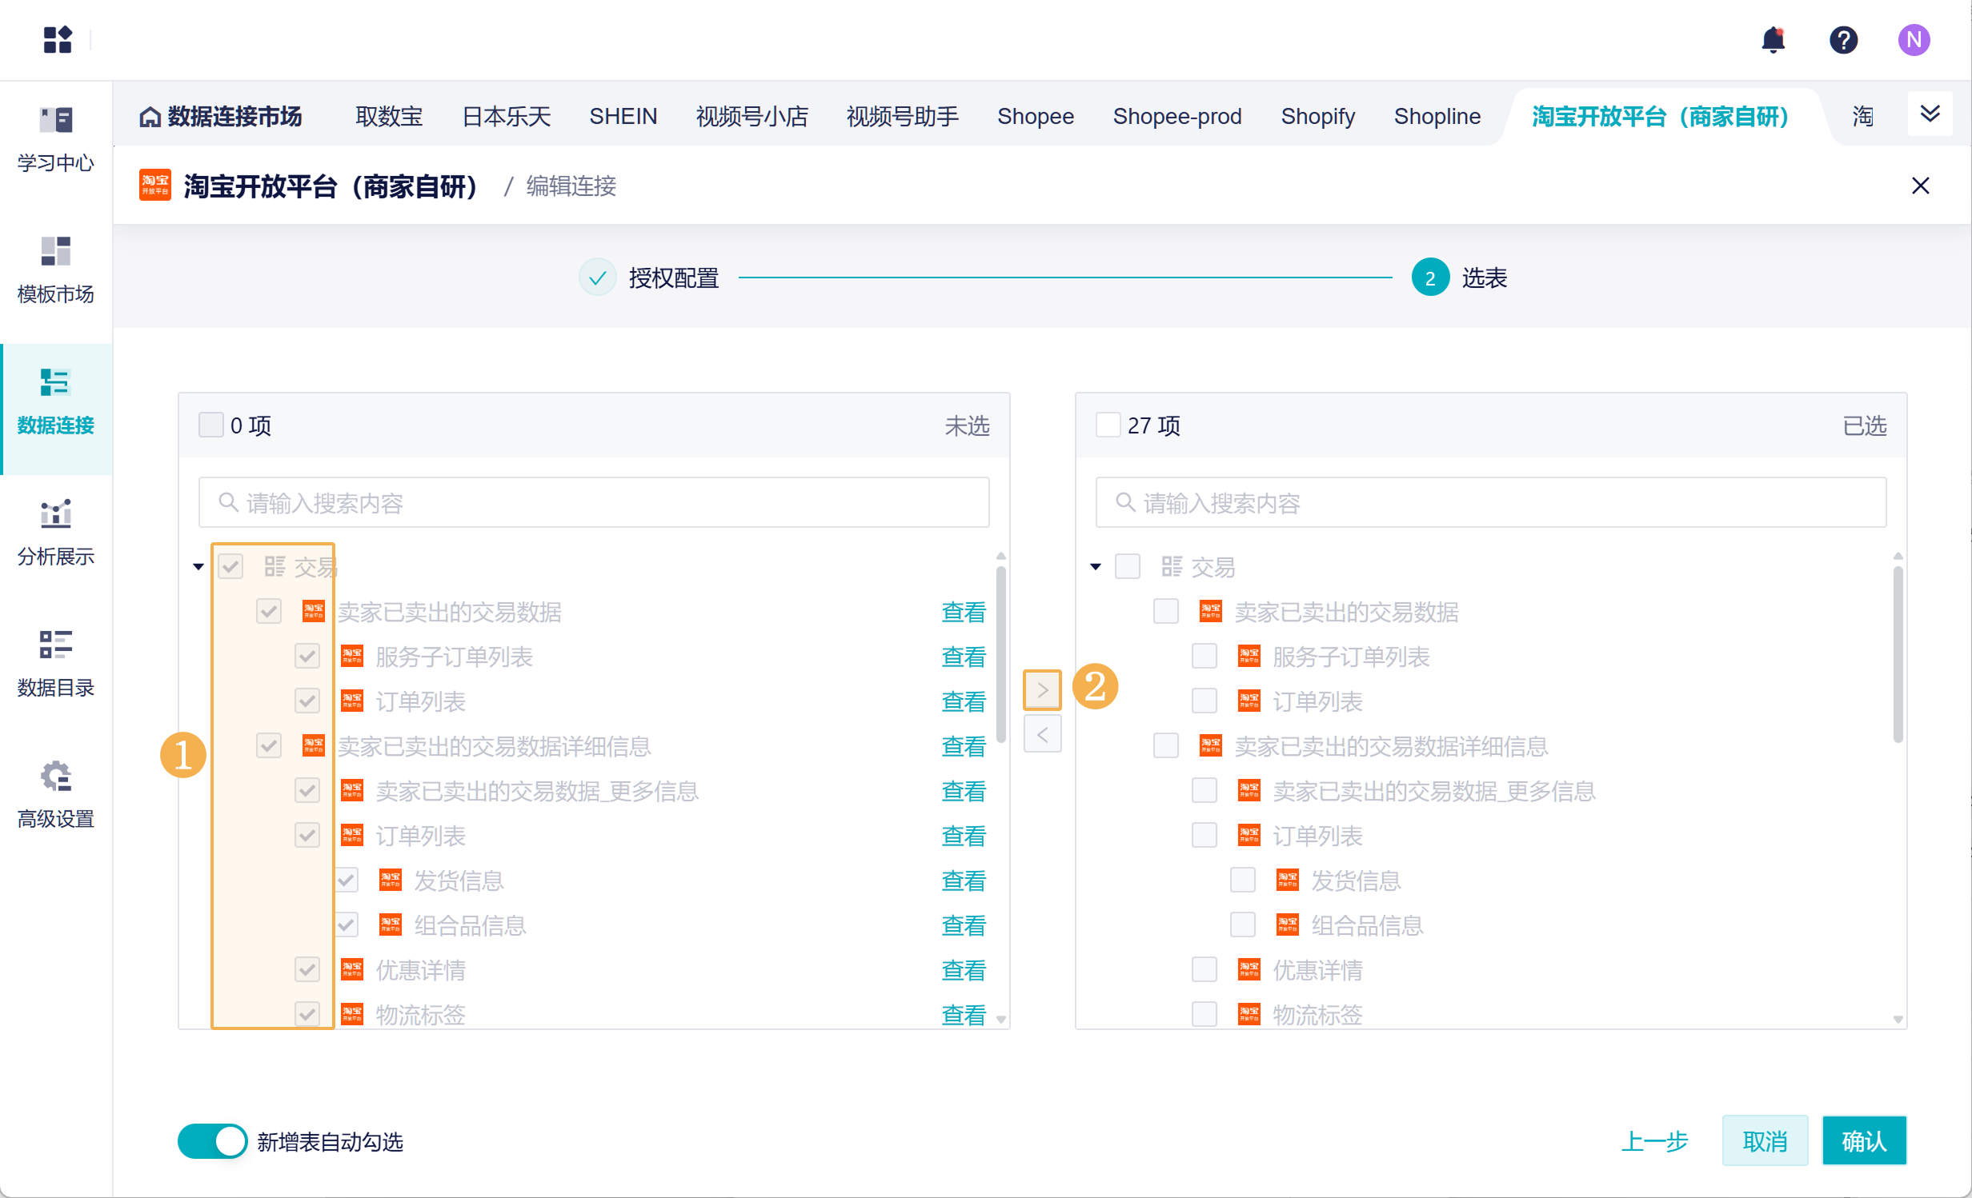Click 交易 category icon in the 已选 tree
Screen dimensions: 1972x1198
click(1172, 567)
